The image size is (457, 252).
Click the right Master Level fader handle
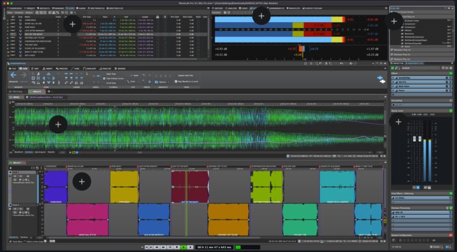click(x=420, y=139)
